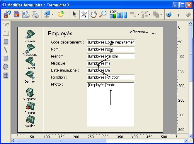Select the [Employés]Fonction field
Screen dimensions: 194x144
click(110, 77)
